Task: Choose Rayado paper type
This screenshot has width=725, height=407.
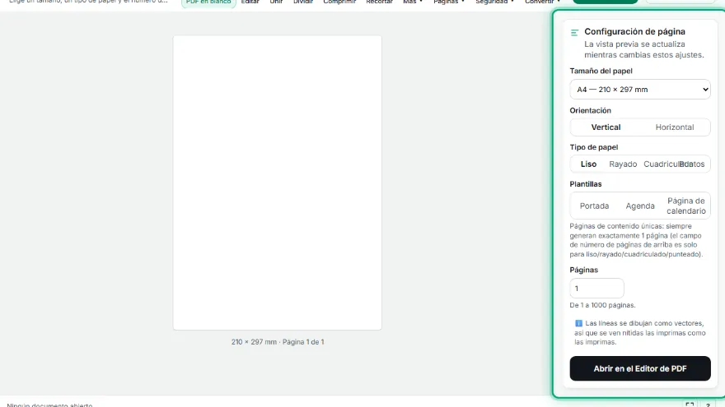Action: 623,164
